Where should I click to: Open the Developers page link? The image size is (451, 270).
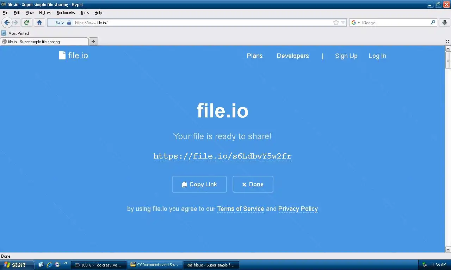pyautogui.click(x=293, y=56)
